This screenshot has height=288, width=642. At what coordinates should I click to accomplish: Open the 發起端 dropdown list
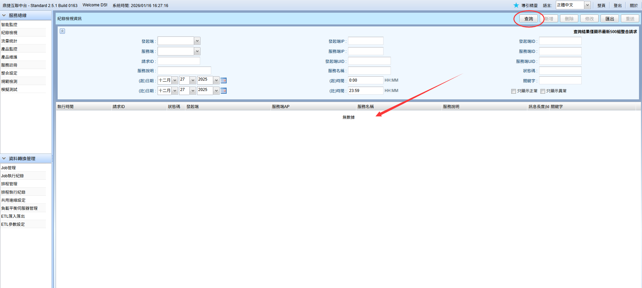tap(197, 41)
